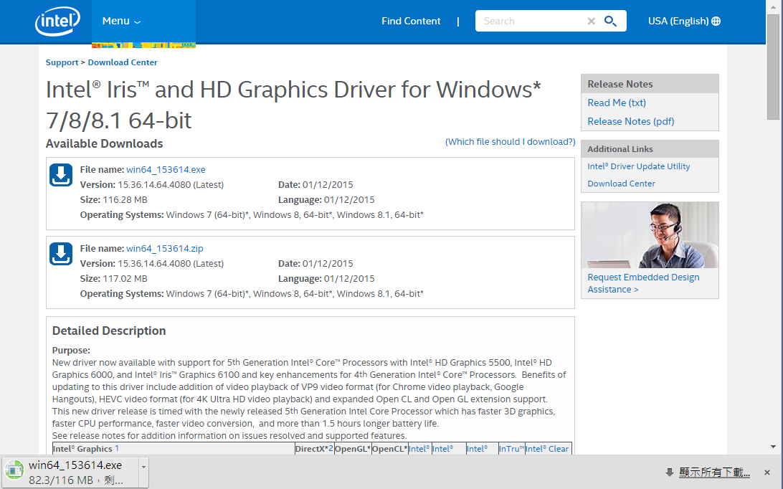Image resolution: width=783 pixels, height=489 pixels.
Task: Click footnote 1 next to Intel Graphics
Action: [x=117, y=448]
